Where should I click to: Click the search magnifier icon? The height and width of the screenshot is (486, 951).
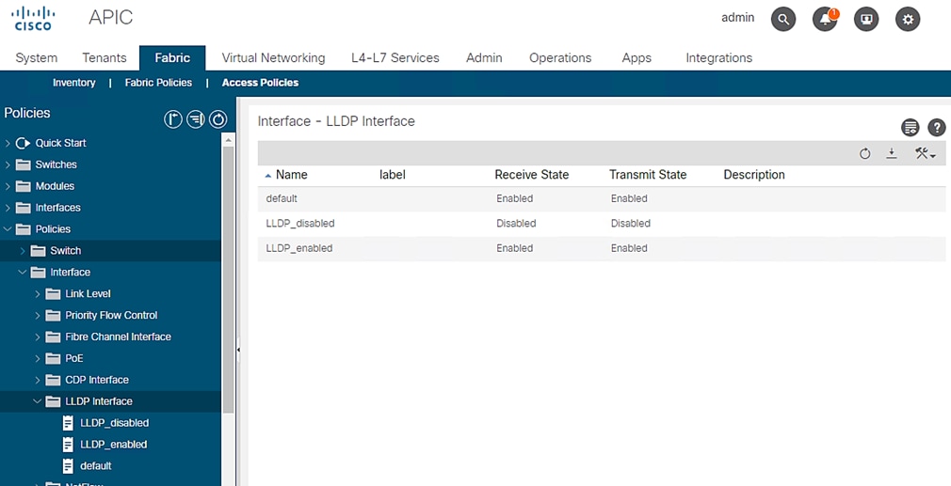783,19
